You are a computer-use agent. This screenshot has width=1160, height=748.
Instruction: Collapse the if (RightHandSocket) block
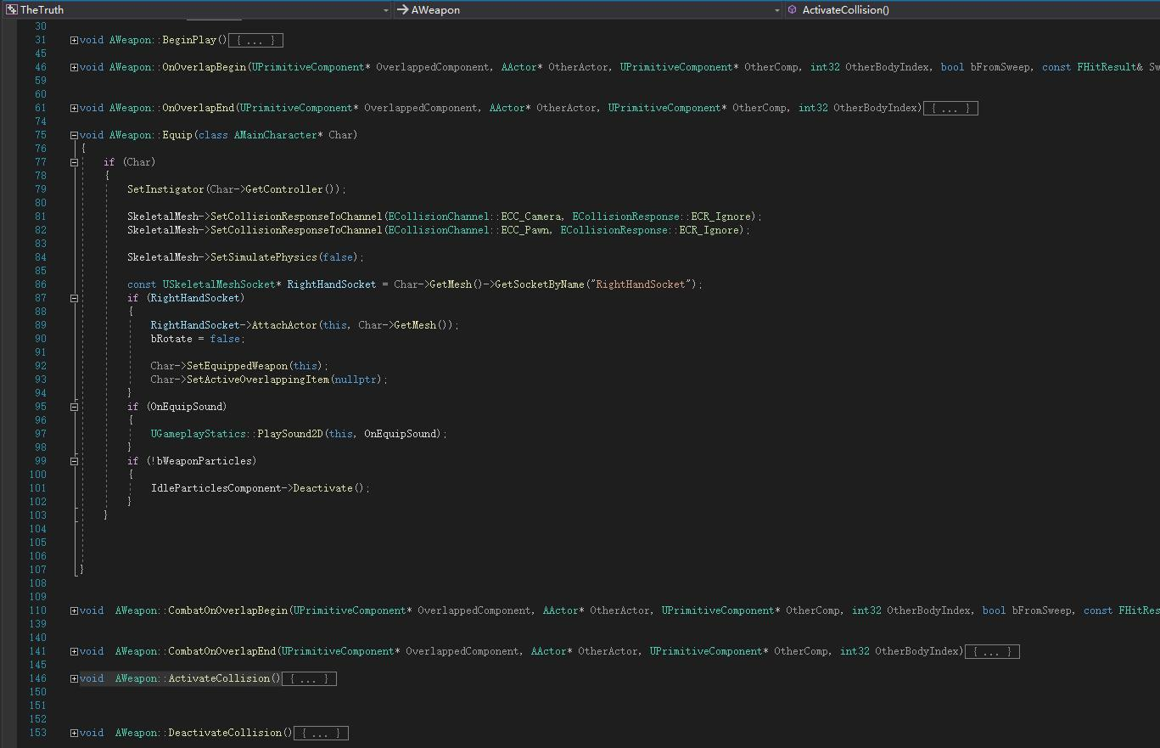[74, 298]
